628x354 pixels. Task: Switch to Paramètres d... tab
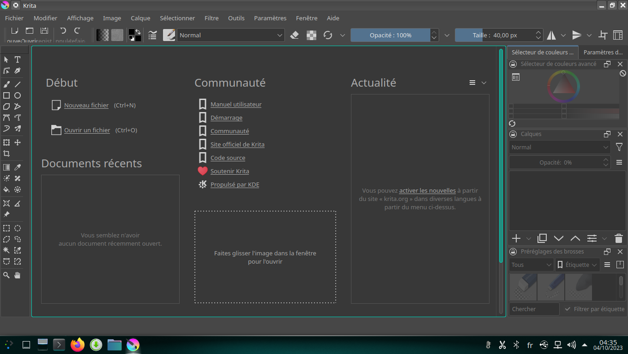tap(603, 53)
